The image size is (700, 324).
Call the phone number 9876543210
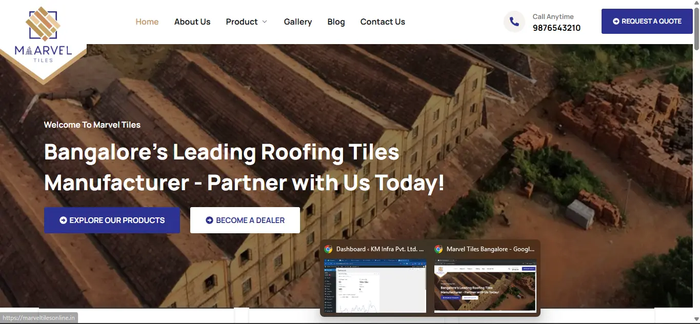pyautogui.click(x=556, y=28)
